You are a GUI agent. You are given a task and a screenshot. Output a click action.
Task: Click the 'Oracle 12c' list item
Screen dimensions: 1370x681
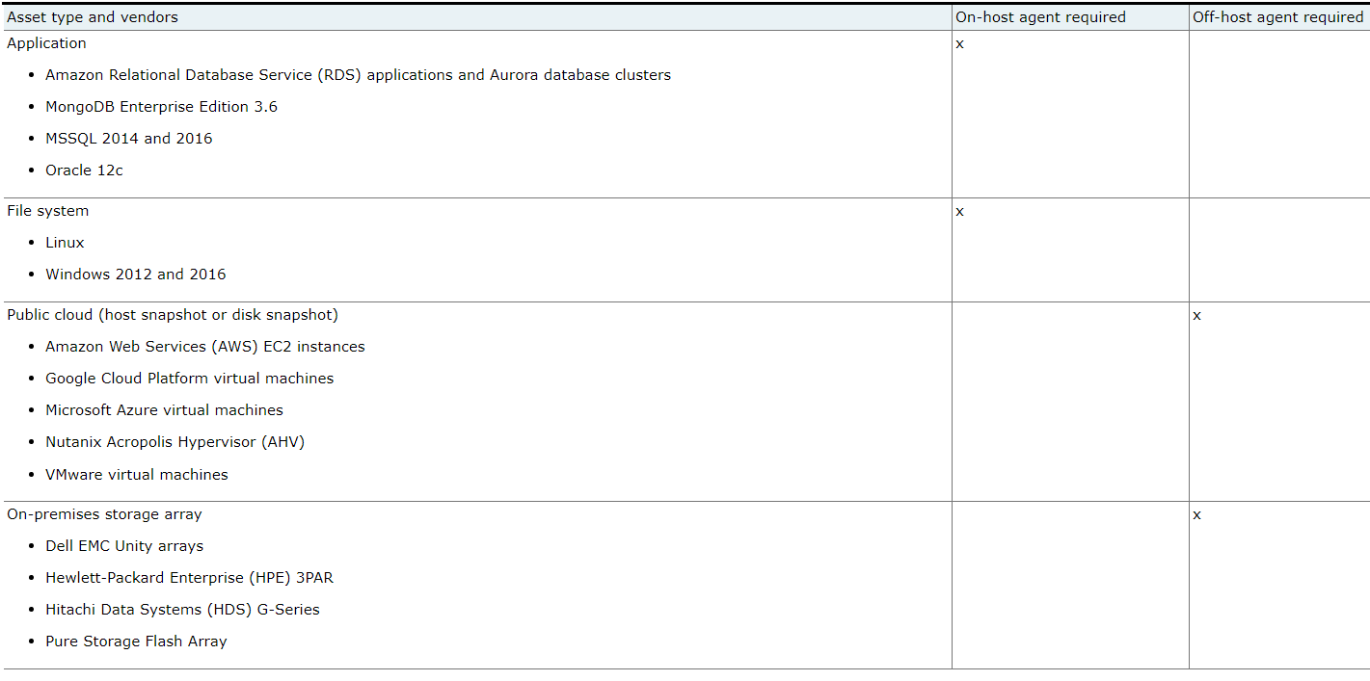pyautogui.click(x=84, y=170)
